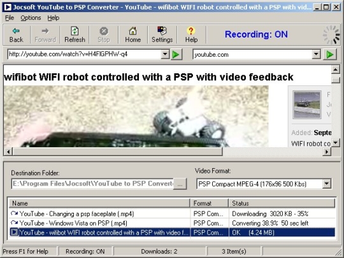Click the page title wifibot WIFI robot heading
This screenshot has width=344, height=258.
click(148, 77)
